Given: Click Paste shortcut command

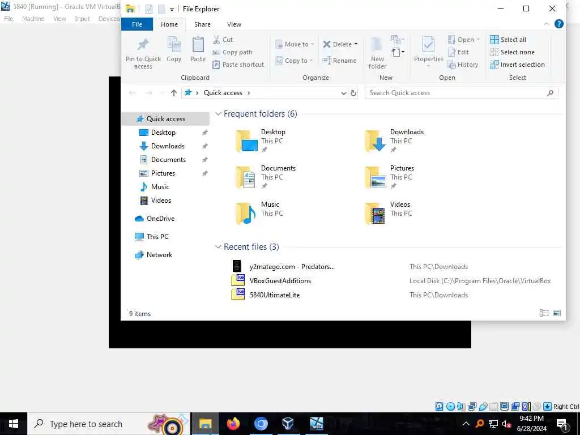Looking at the screenshot, I should [238, 65].
